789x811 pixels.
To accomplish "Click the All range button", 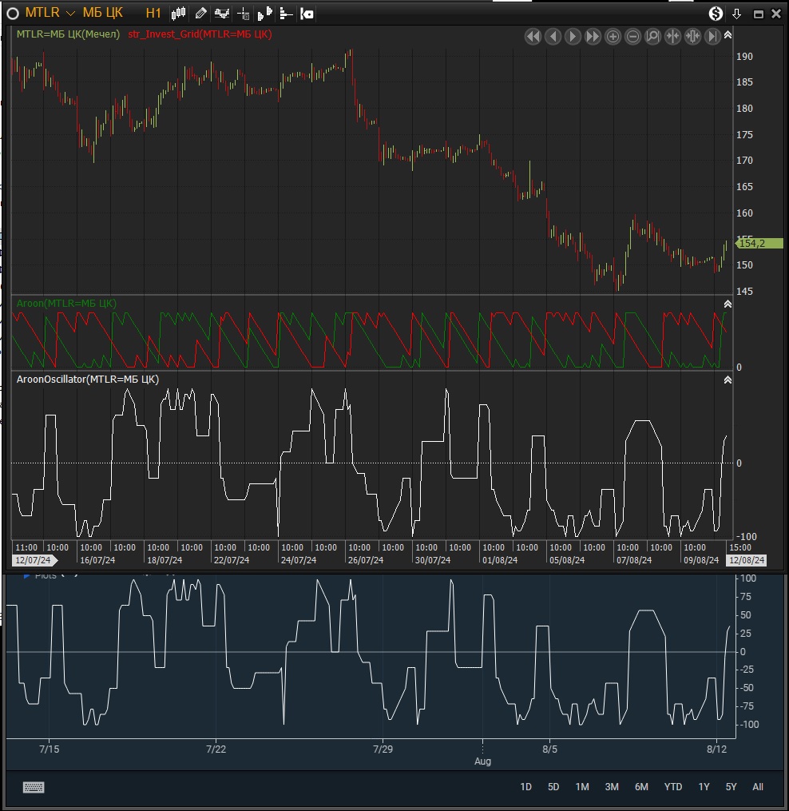I will (x=758, y=787).
